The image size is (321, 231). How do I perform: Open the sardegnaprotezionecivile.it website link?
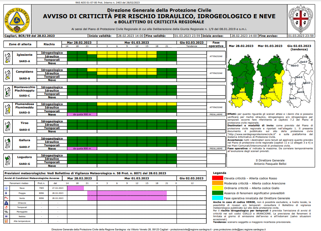point(252,134)
